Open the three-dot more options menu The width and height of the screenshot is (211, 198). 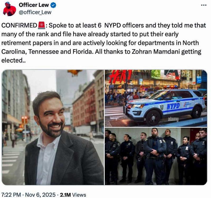click(x=204, y=5)
